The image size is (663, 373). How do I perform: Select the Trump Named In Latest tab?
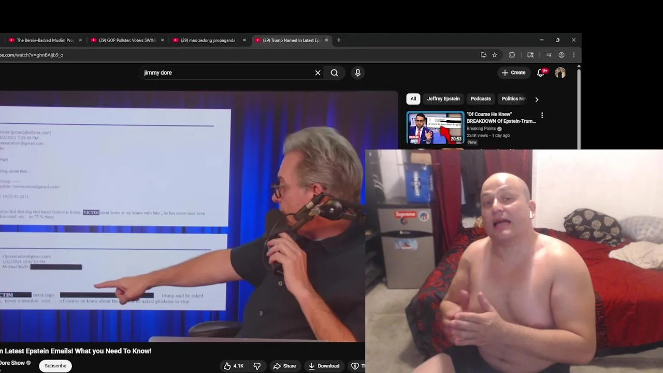pos(291,40)
